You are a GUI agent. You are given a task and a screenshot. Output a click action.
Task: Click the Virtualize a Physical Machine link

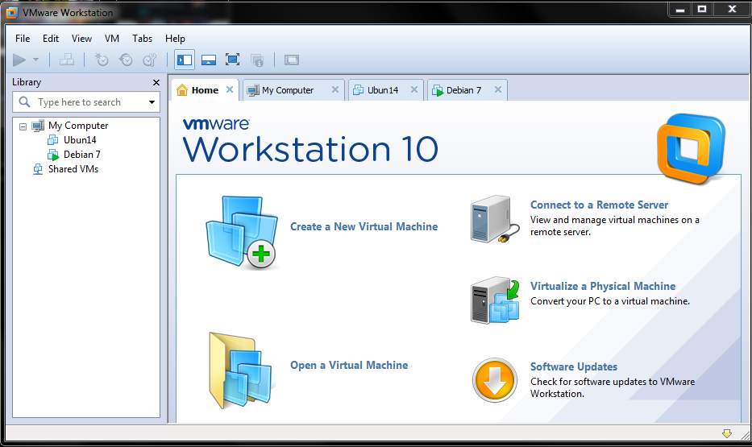[603, 286]
